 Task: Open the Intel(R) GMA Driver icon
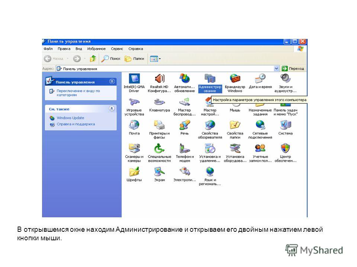(x=134, y=83)
